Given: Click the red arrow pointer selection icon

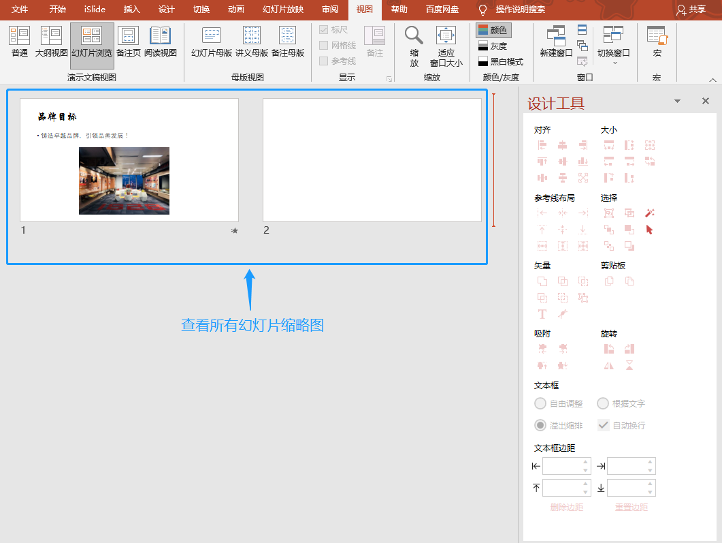Looking at the screenshot, I should tap(650, 230).
